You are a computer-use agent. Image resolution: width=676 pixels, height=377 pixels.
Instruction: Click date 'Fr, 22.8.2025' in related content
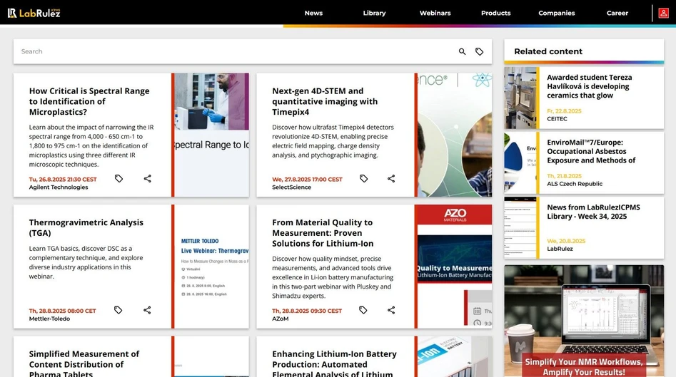[x=564, y=111]
